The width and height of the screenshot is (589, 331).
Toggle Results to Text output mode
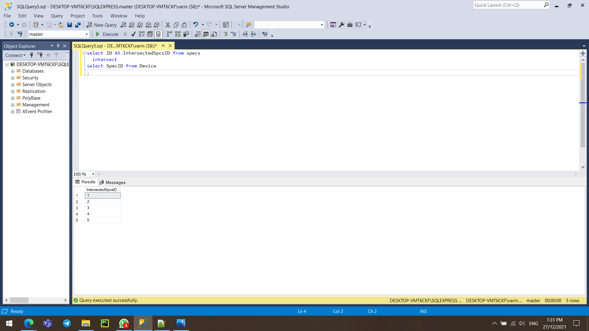coord(197,34)
